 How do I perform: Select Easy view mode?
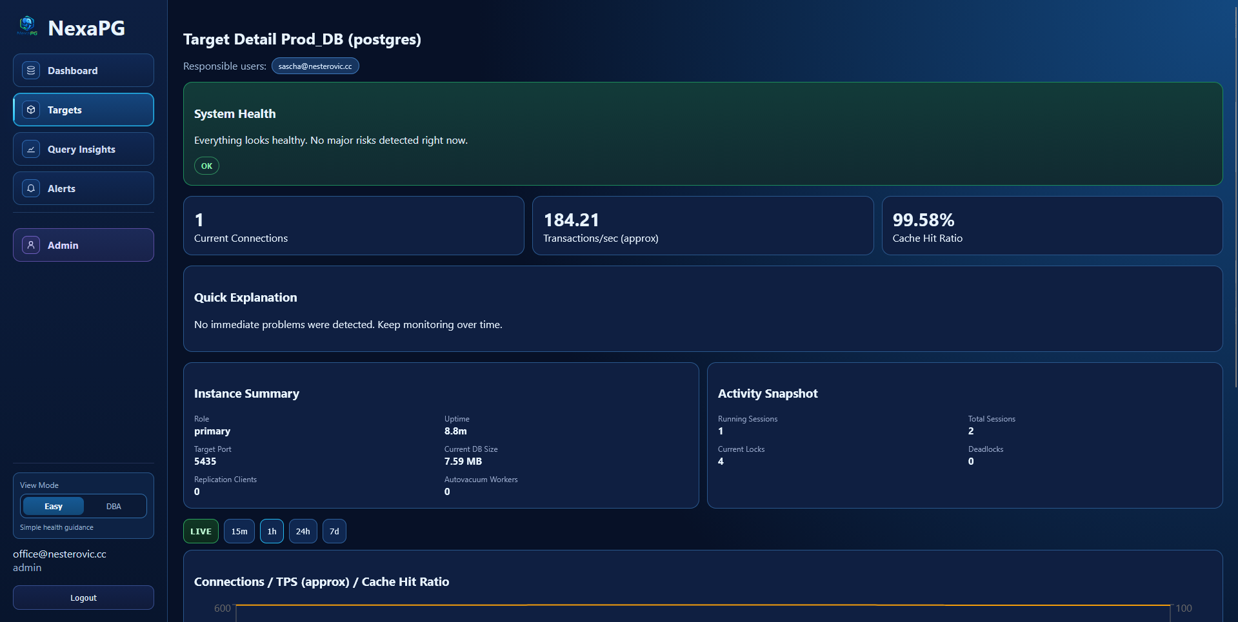[x=54, y=507]
